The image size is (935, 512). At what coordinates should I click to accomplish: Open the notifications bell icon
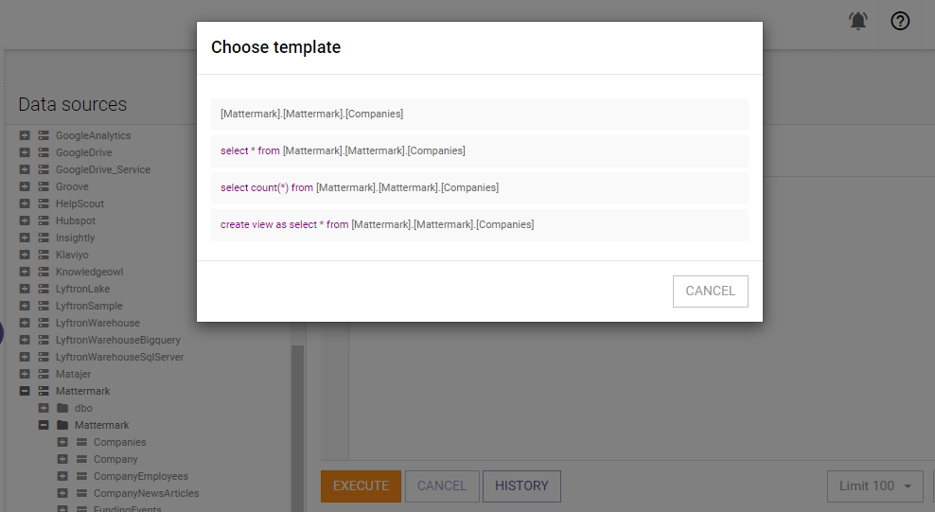(857, 21)
